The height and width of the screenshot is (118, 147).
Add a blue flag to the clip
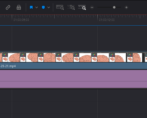31,7
